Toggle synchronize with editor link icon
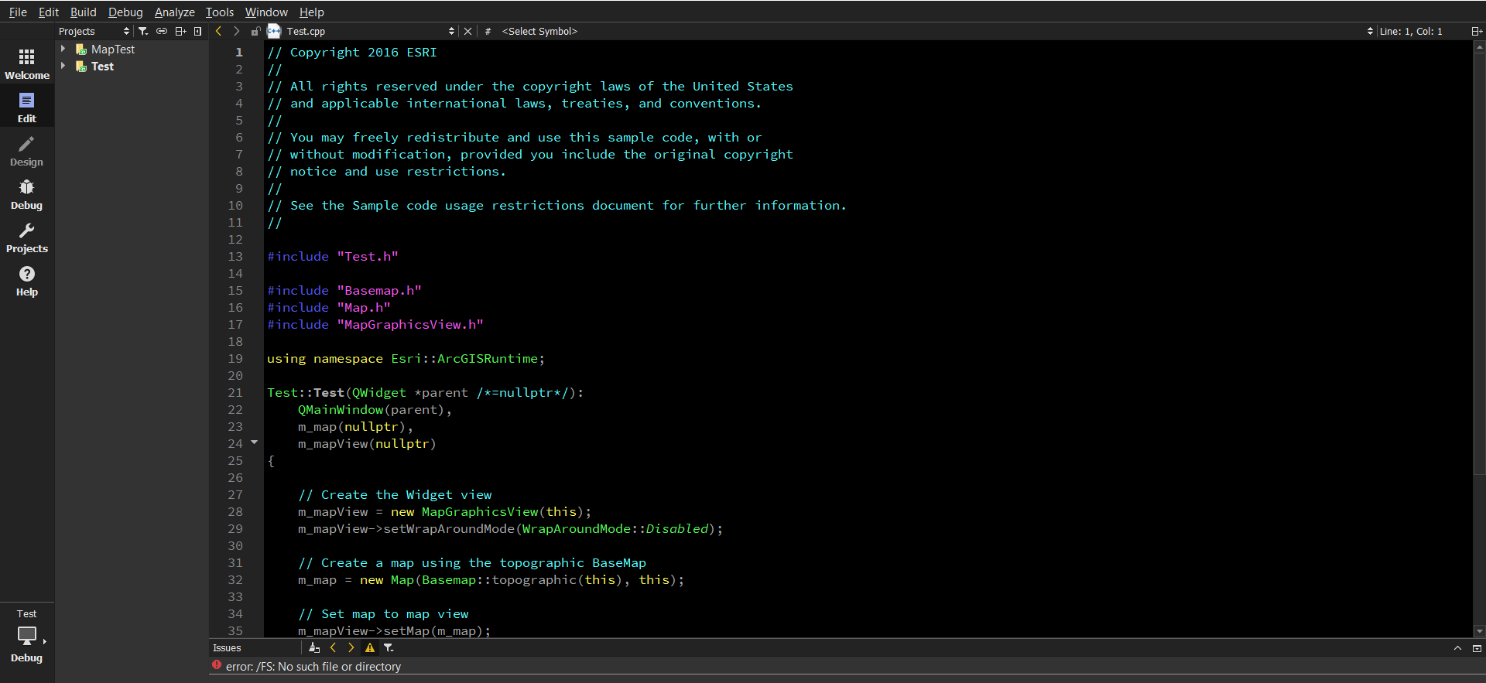Image resolution: width=1486 pixels, height=683 pixels. 162,31
